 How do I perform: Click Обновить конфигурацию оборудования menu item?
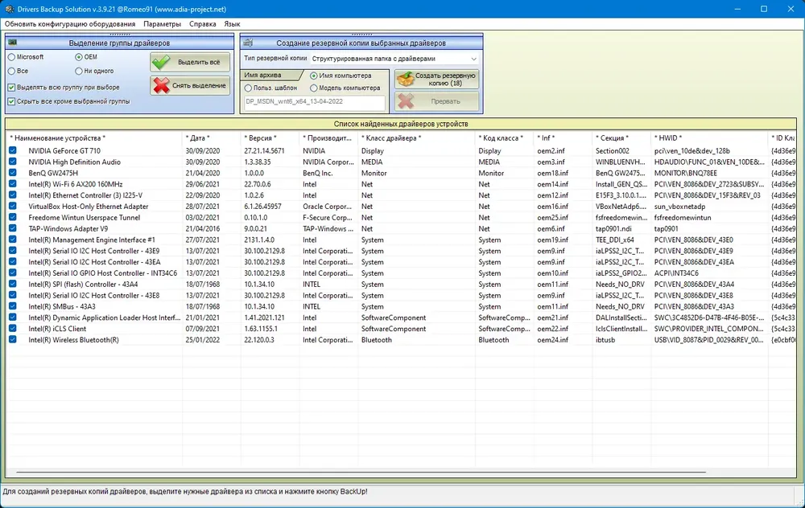click(70, 24)
